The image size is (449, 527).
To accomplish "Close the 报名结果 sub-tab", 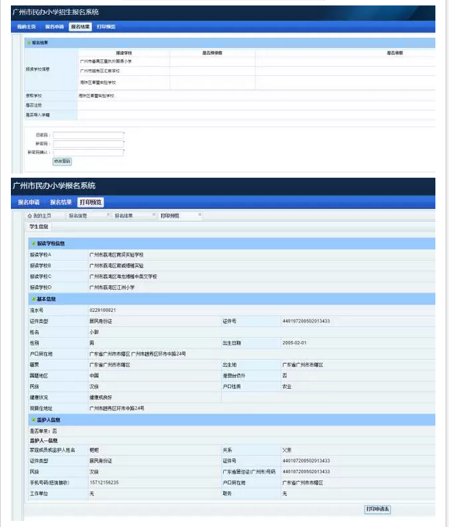I will [153, 215].
